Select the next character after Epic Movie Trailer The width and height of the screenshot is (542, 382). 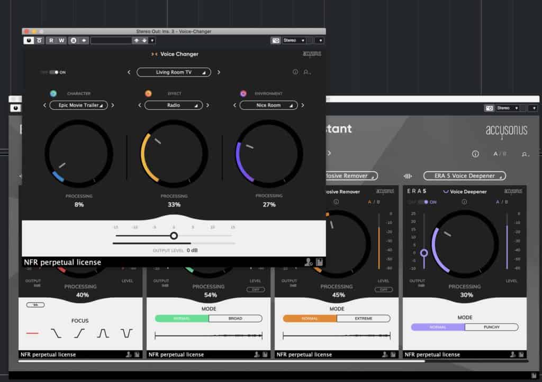pos(112,105)
